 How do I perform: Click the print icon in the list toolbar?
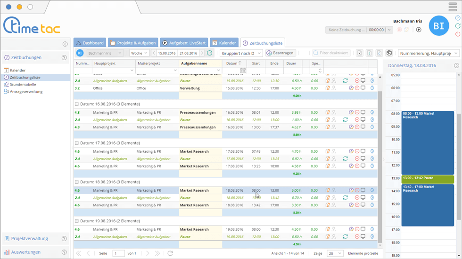click(x=389, y=53)
